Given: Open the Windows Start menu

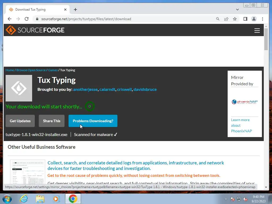Looking at the screenshot, I should [7, 199].
